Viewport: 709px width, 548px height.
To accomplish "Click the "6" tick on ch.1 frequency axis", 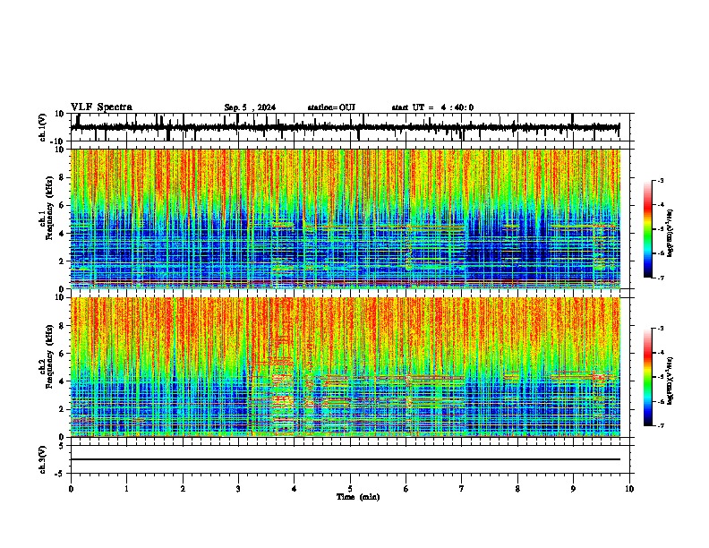I will pos(62,206).
